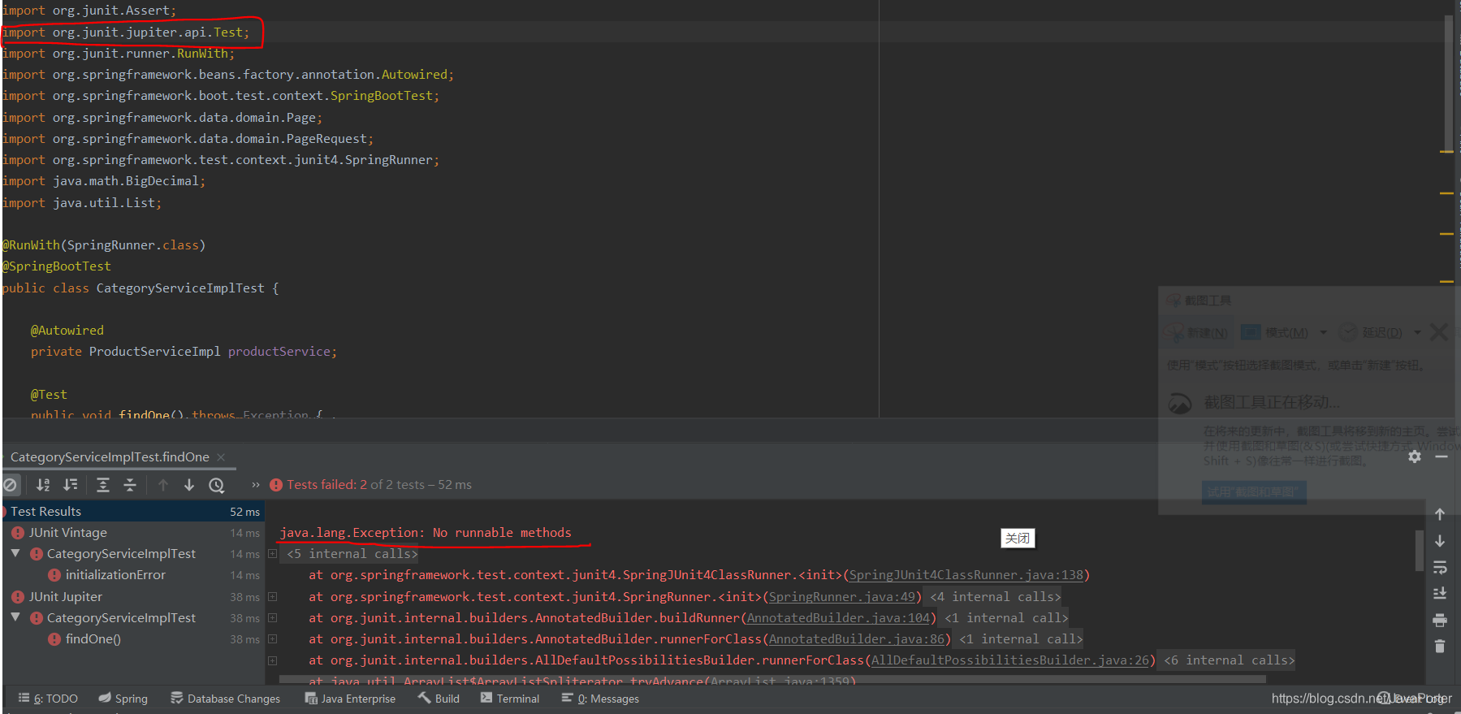Click the console horizontal scrollbar
The height and width of the screenshot is (714, 1461).
(x=772, y=679)
